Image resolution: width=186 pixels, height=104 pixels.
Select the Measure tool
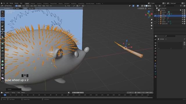(x=3, y=37)
